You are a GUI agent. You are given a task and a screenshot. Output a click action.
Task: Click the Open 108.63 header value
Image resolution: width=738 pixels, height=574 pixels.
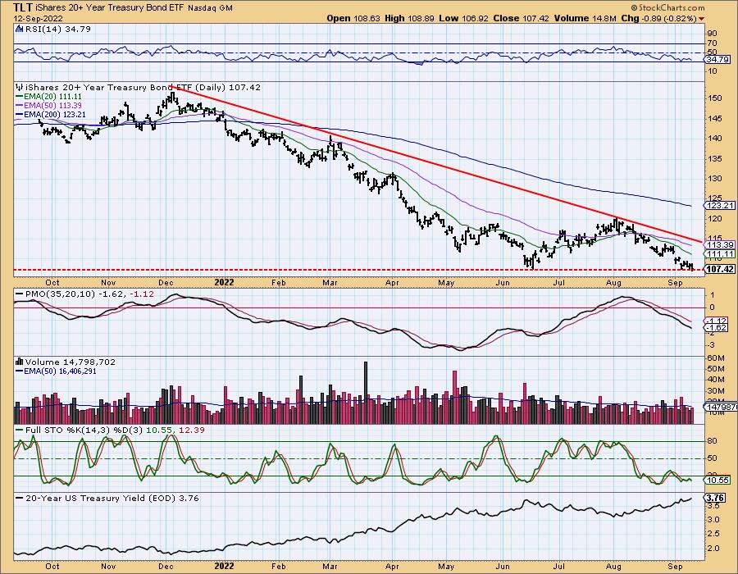point(353,18)
